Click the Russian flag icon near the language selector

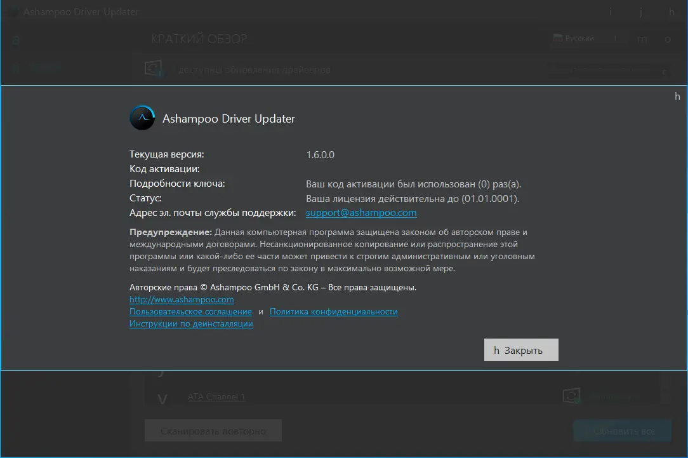point(559,38)
